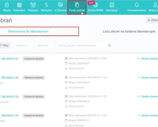
Task: Click Gotowe do zlecenia badge for SR/2025/126
Action: point(34,78)
